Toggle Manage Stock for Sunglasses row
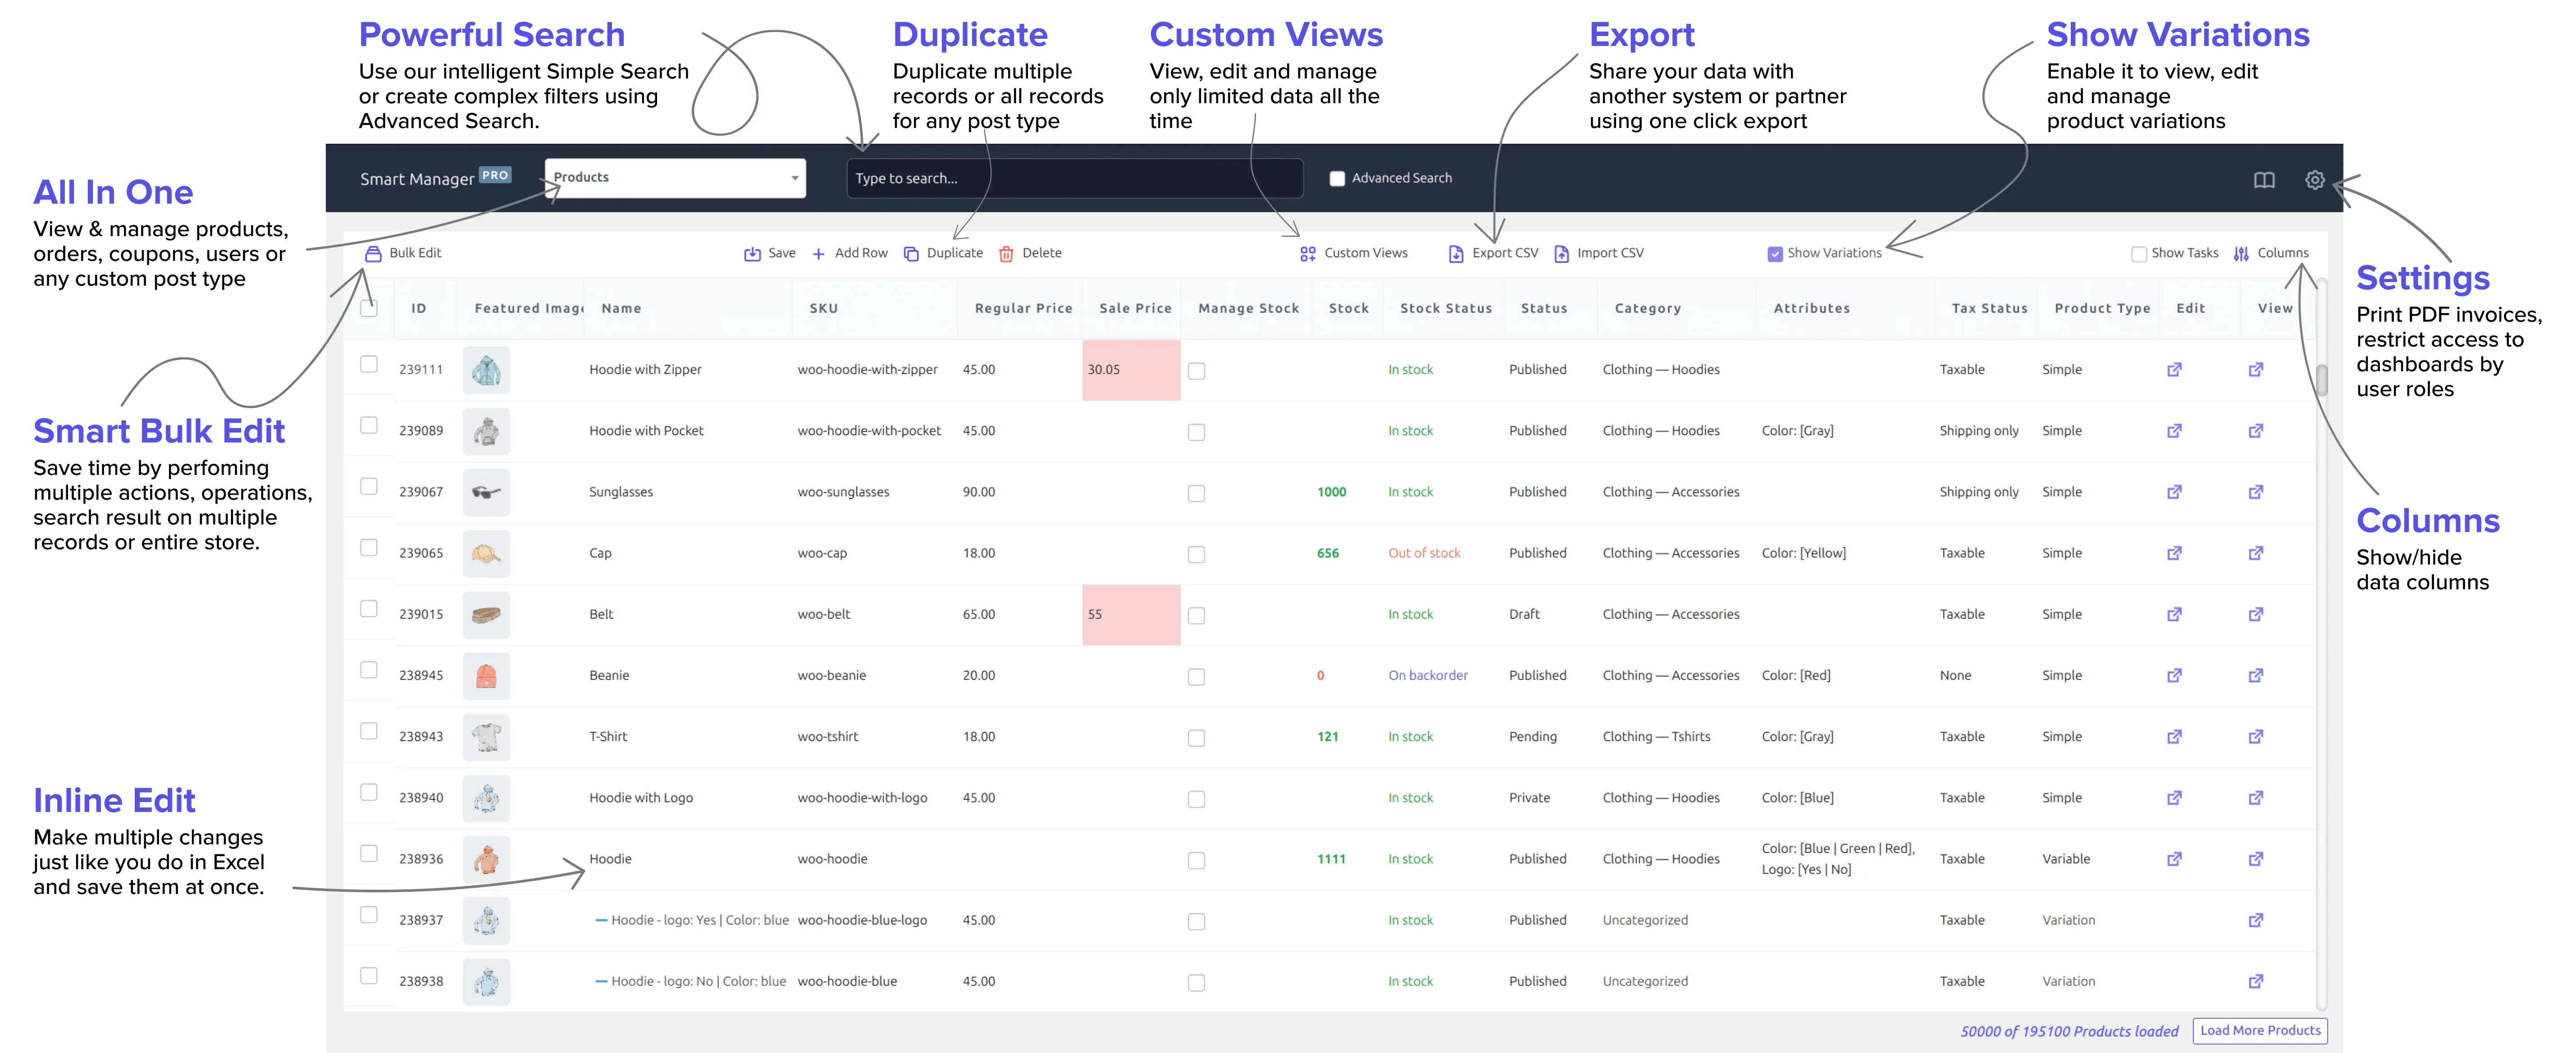The height and width of the screenshot is (1053, 2576). (1196, 493)
